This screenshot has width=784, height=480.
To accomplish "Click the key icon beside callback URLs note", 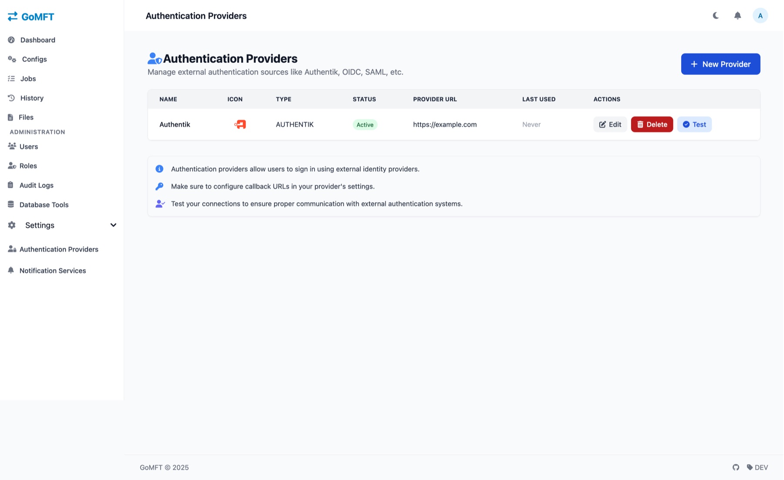I will [x=159, y=186].
